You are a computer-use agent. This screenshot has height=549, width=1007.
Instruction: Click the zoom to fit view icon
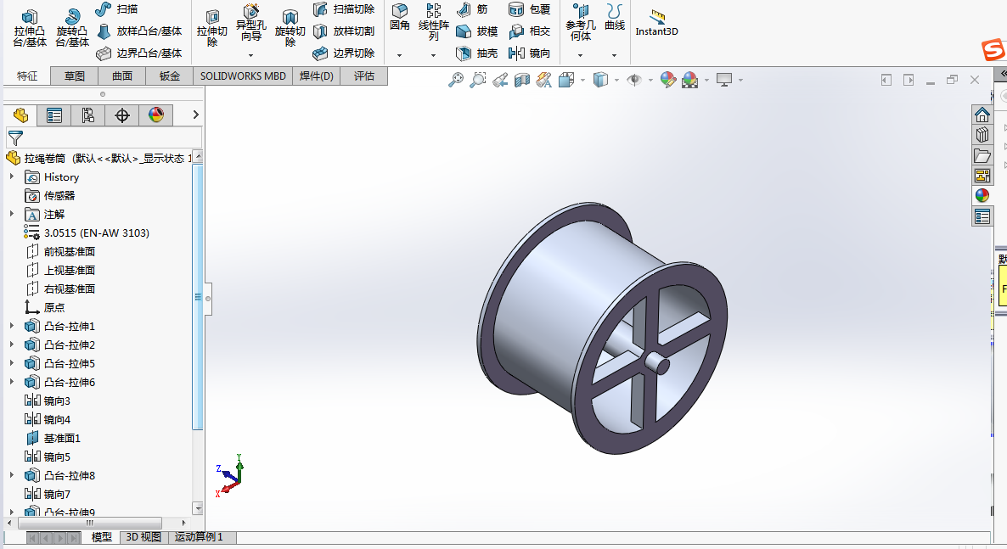tap(455, 80)
